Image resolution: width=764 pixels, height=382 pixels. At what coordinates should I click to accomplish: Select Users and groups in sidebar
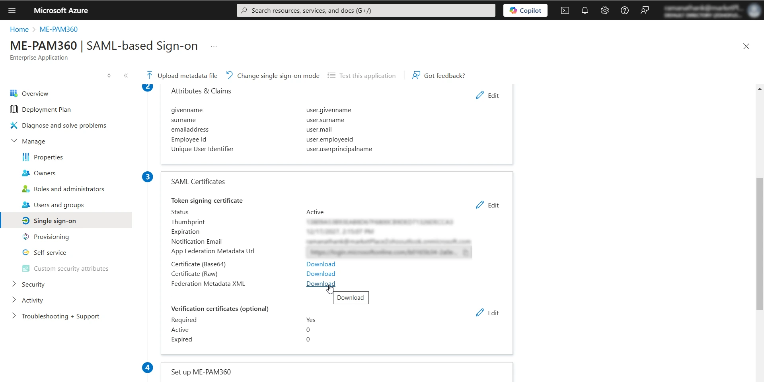click(x=58, y=205)
